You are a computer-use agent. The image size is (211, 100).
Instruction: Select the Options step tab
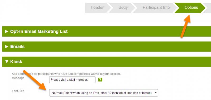pos(191,7)
